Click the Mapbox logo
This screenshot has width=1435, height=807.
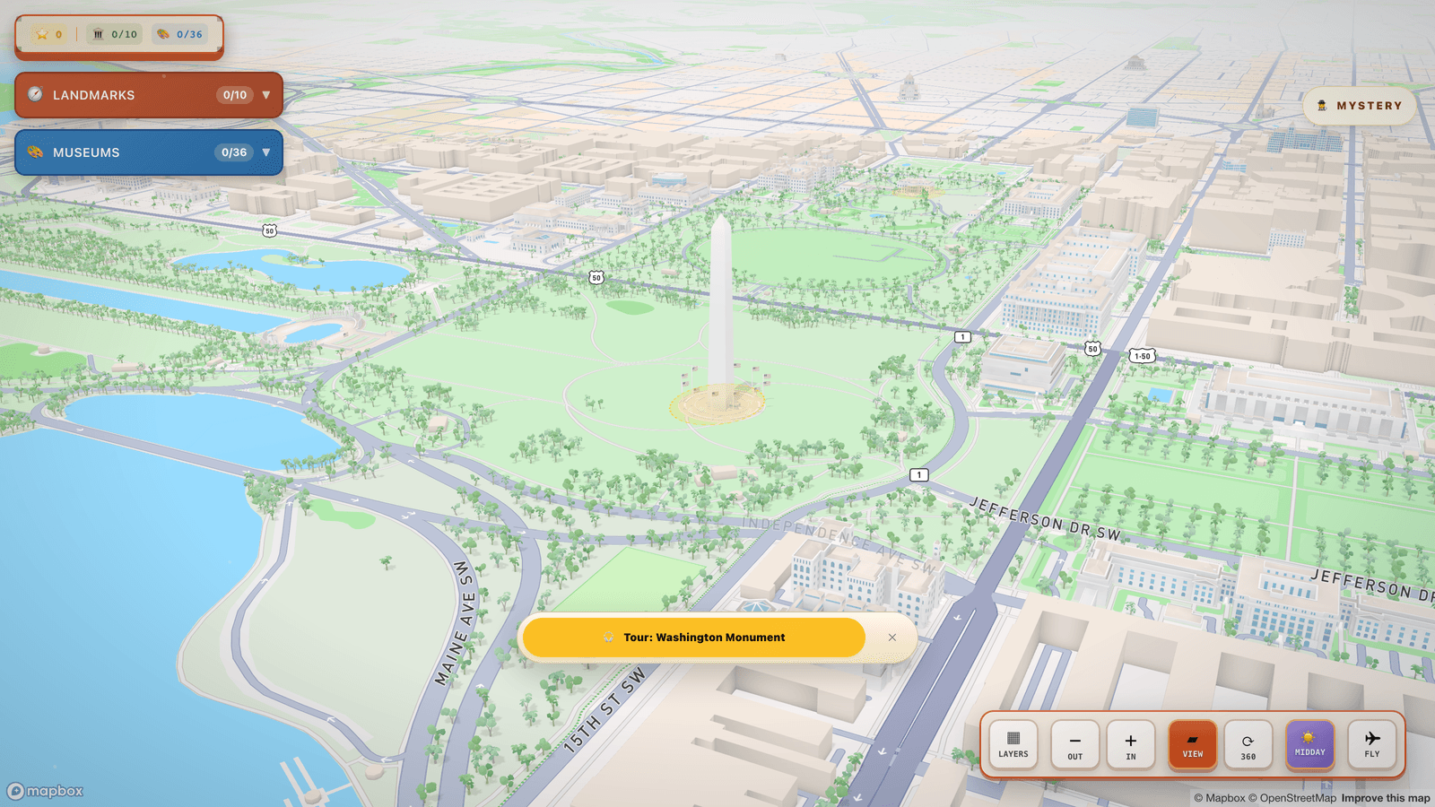(46, 791)
